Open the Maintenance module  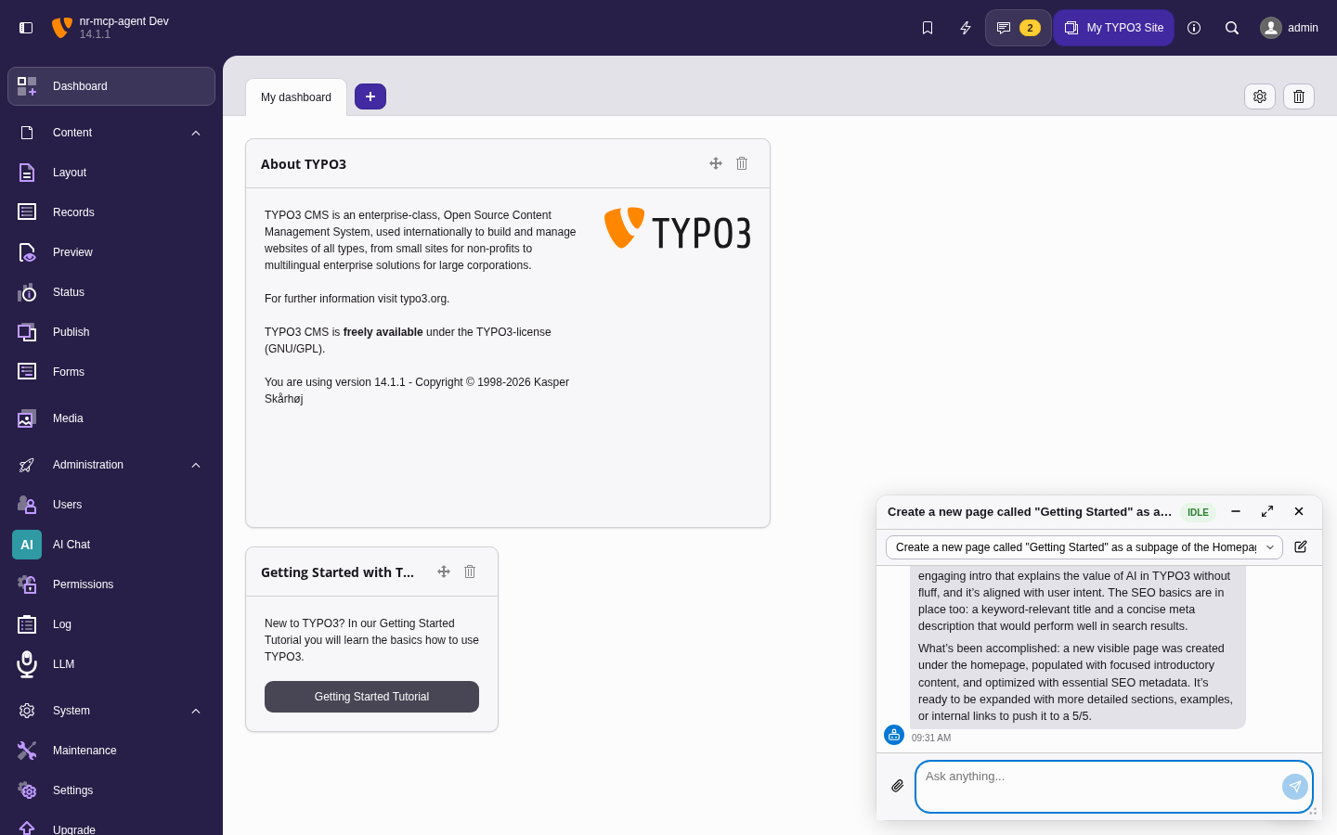click(x=111, y=751)
